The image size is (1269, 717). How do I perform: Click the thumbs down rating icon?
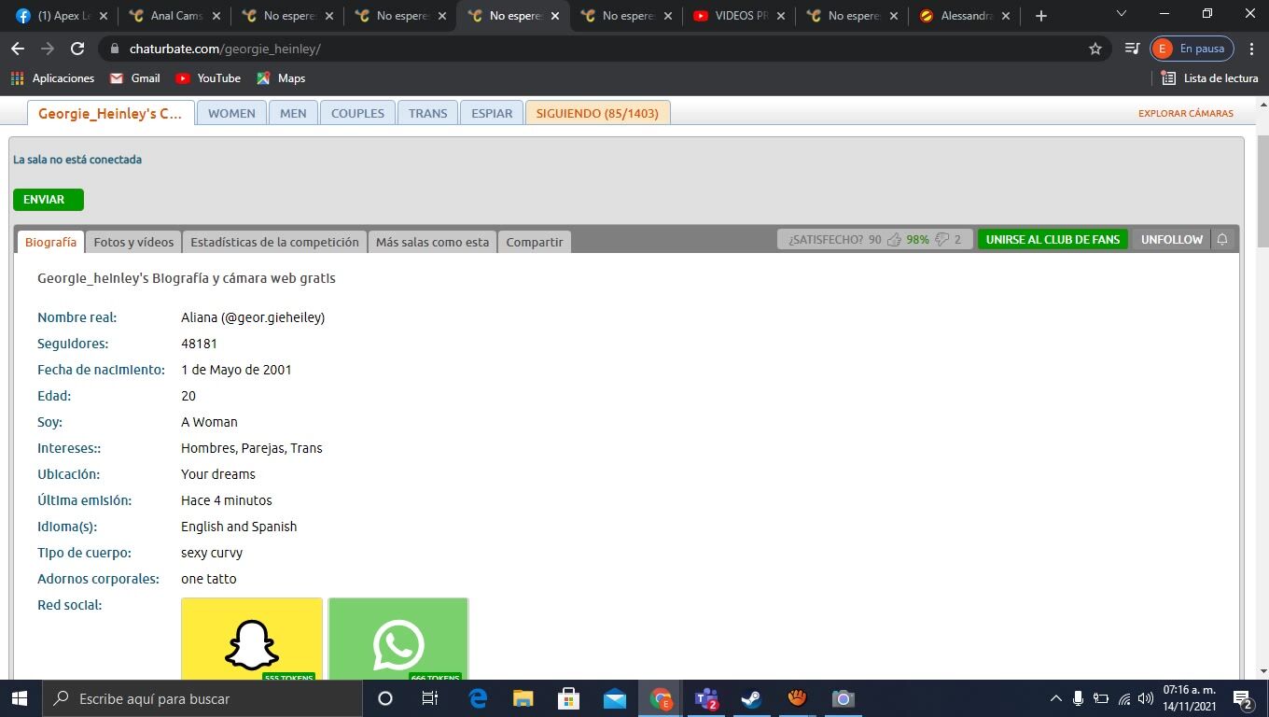tap(941, 240)
